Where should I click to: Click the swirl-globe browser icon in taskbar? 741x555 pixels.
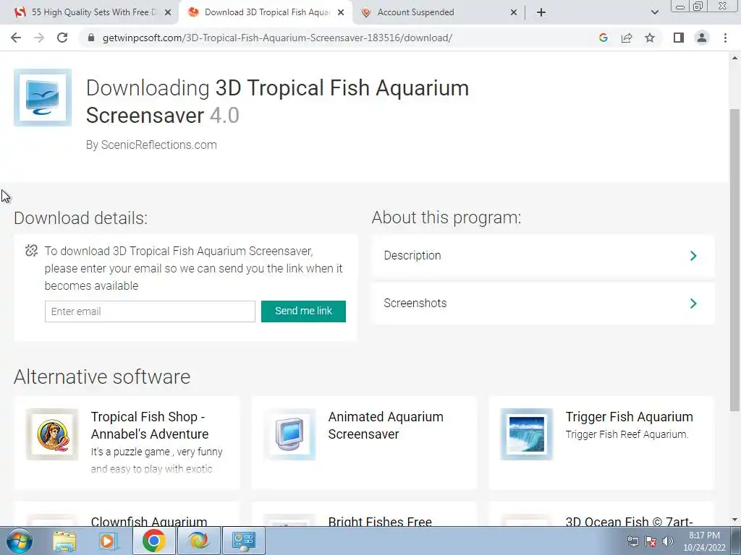point(198,541)
